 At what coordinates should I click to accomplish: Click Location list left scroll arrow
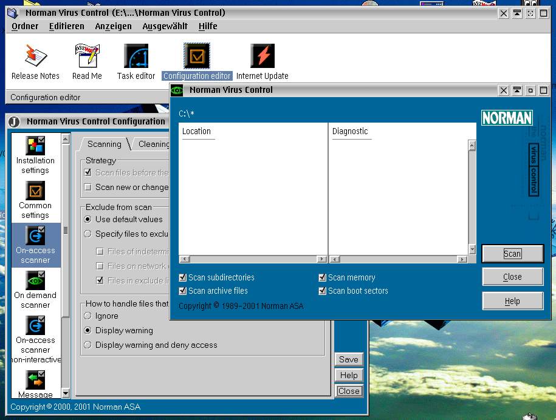184,259
